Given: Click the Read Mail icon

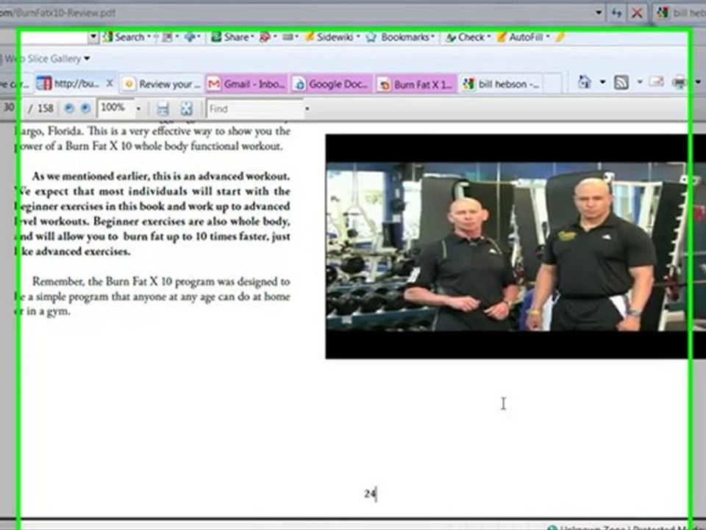Looking at the screenshot, I should (x=657, y=82).
